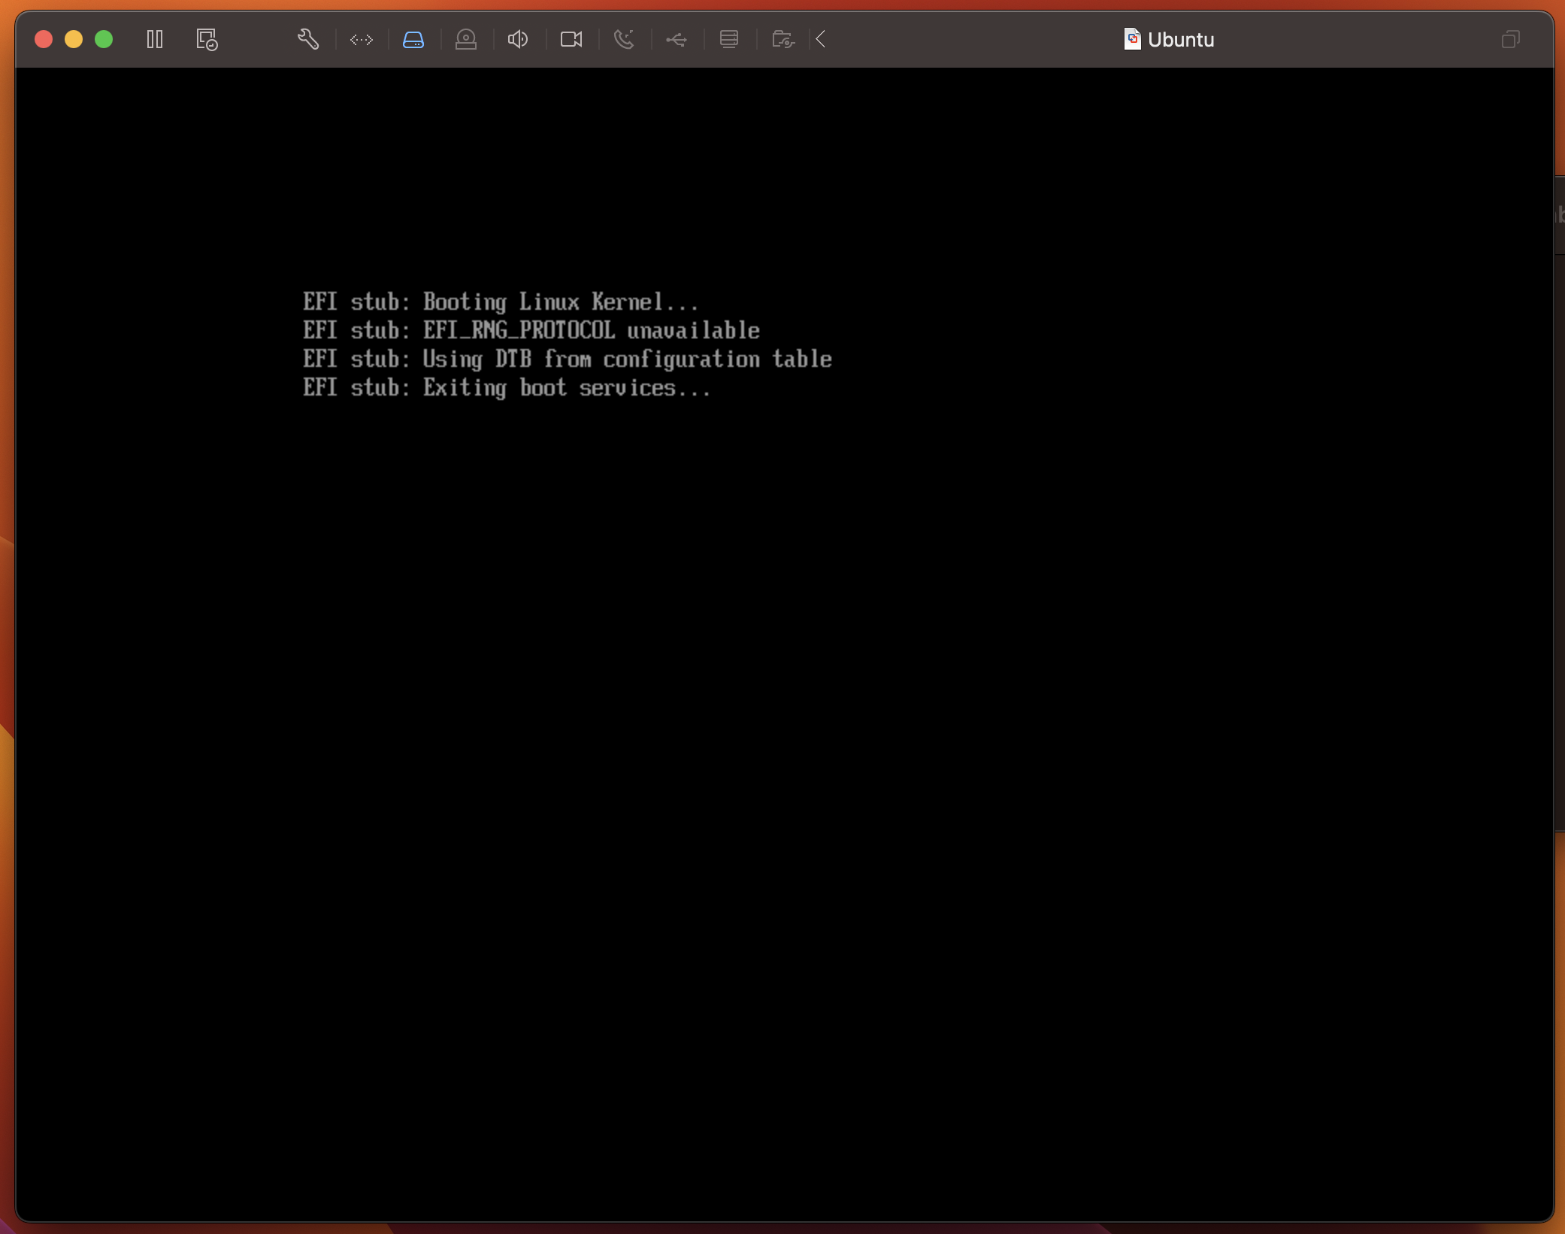Image resolution: width=1565 pixels, height=1234 pixels.
Task: Click the printer device icon
Action: (x=728, y=39)
